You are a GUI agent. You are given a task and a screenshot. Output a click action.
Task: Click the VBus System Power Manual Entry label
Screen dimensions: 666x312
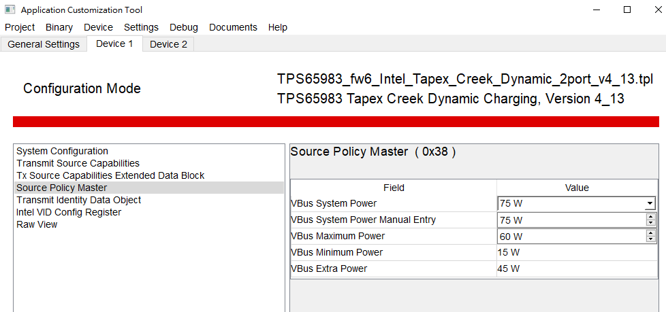tap(364, 220)
